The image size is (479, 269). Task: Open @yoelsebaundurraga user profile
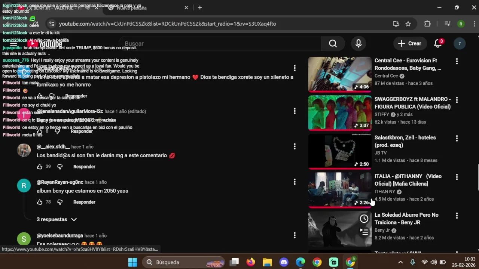(60, 235)
